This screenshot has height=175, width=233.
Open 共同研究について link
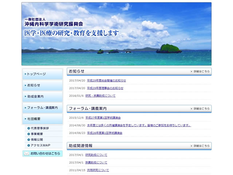[98, 170]
